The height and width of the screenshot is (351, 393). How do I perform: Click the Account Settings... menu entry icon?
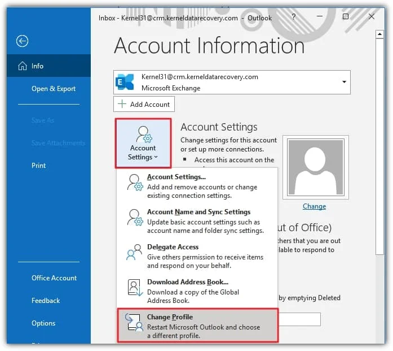click(x=135, y=183)
